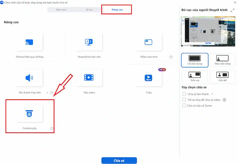Select Phần màn hình share icon
This screenshot has width=238, height=164.
148,42
